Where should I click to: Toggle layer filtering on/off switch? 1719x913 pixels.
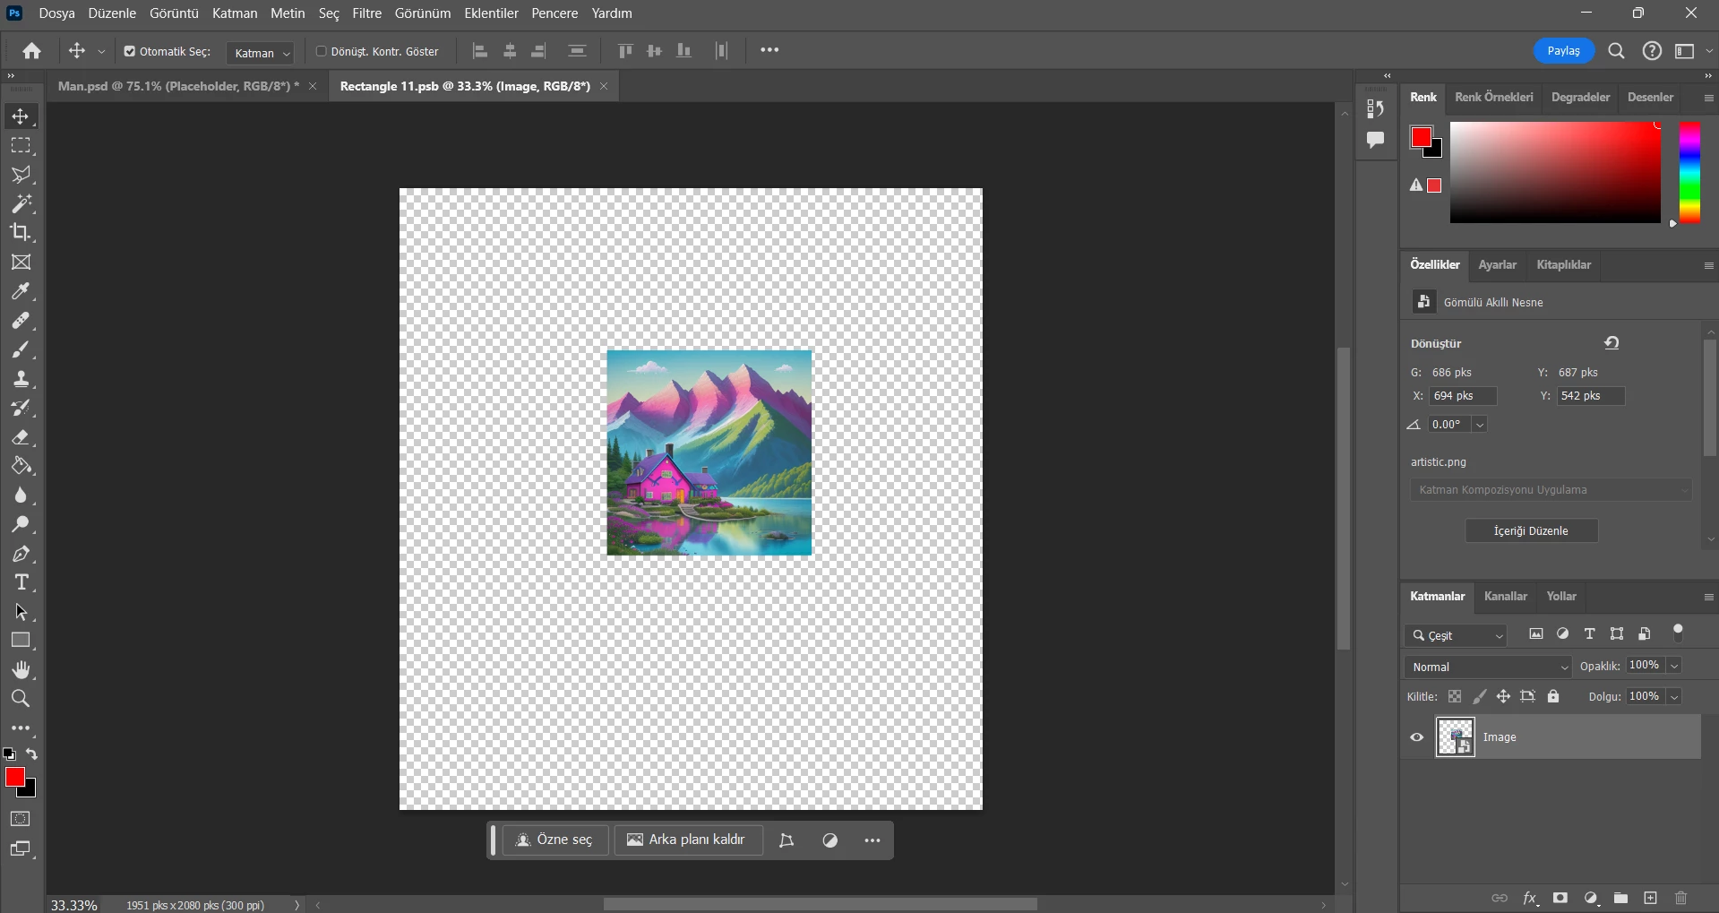[x=1678, y=633]
